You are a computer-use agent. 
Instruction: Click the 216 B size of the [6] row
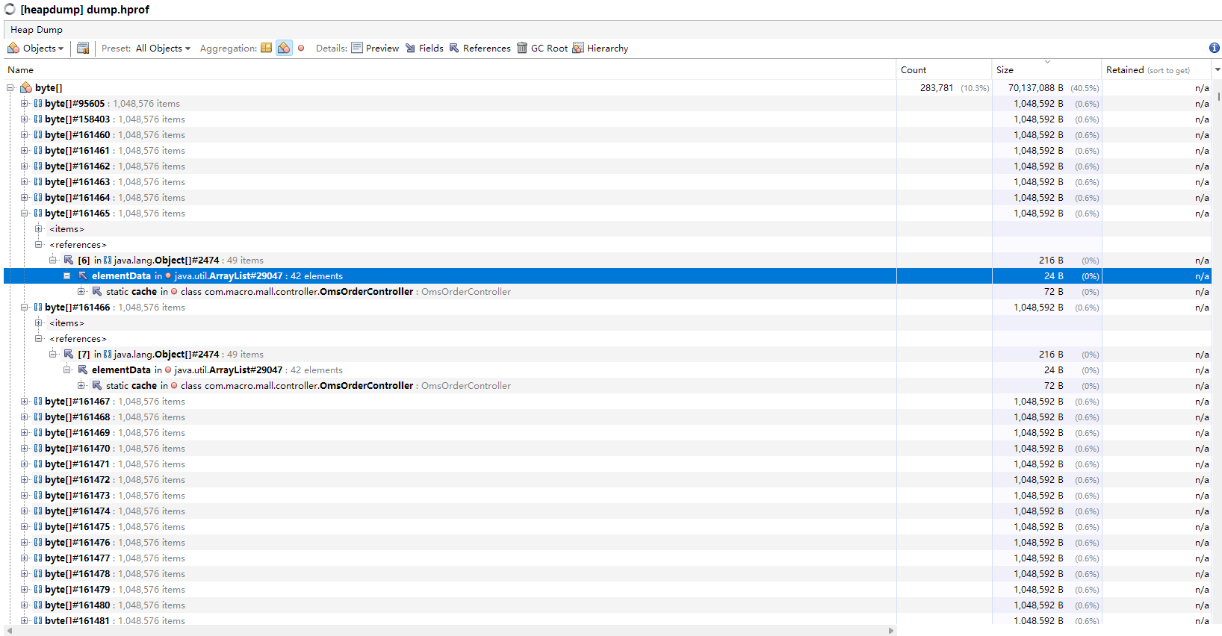[1046, 260]
